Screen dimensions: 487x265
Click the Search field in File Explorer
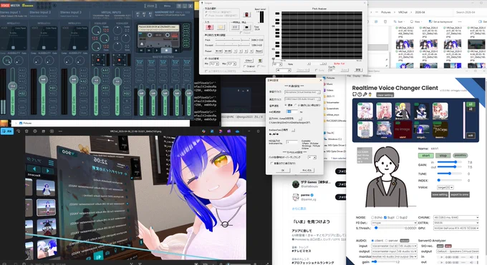pyautogui.click(x=470, y=12)
